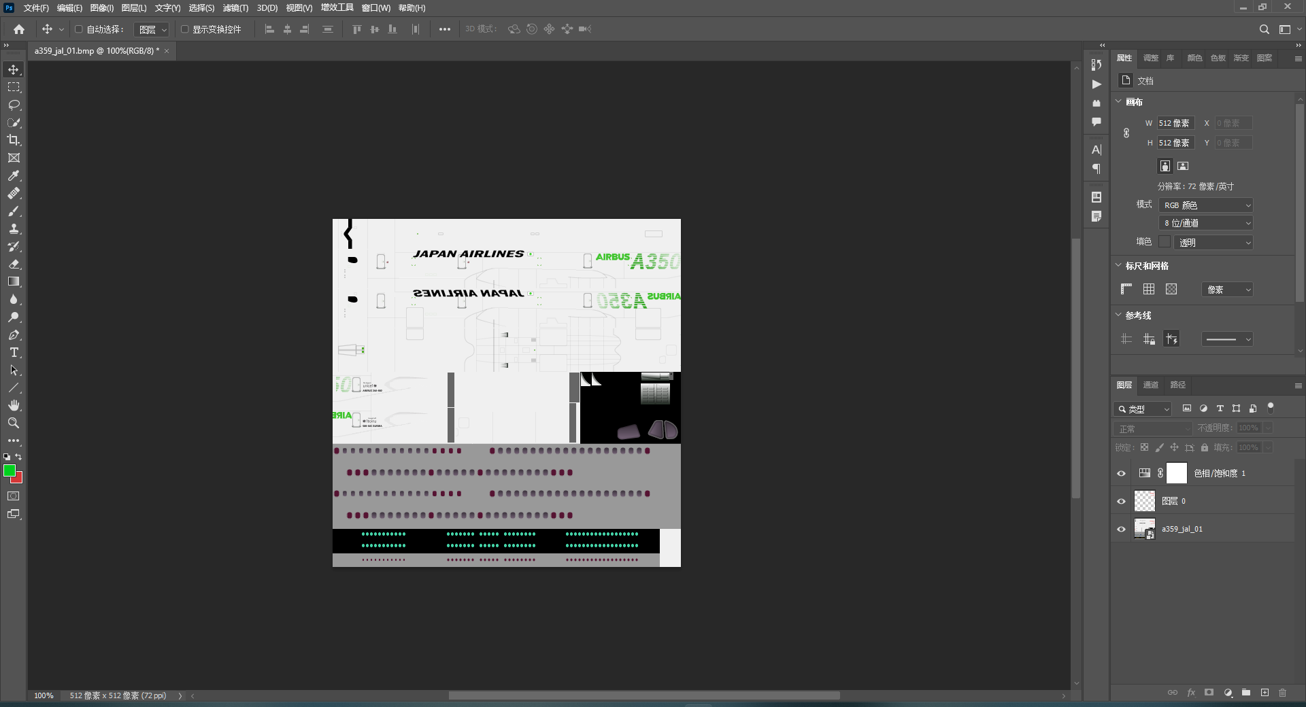Screen dimensions: 1306x707
Task: Select the Hand tool
Action: [14, 405]
